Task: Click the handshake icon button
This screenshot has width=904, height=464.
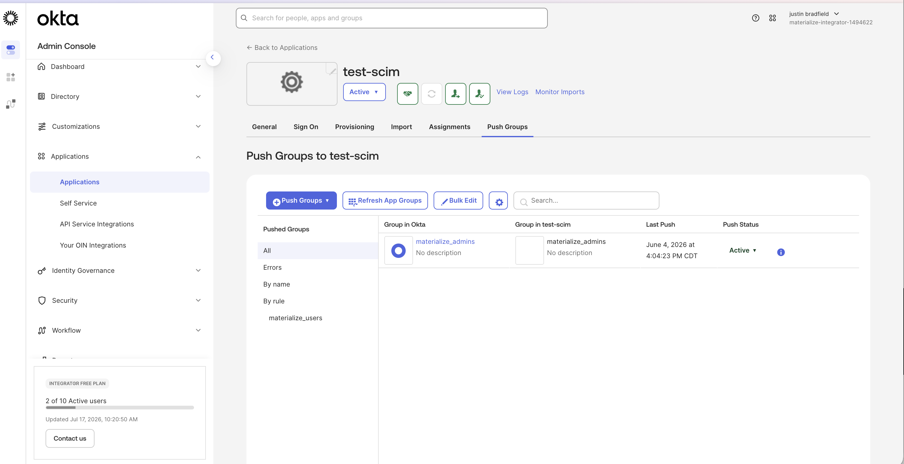Action: [x=407, y=94]
